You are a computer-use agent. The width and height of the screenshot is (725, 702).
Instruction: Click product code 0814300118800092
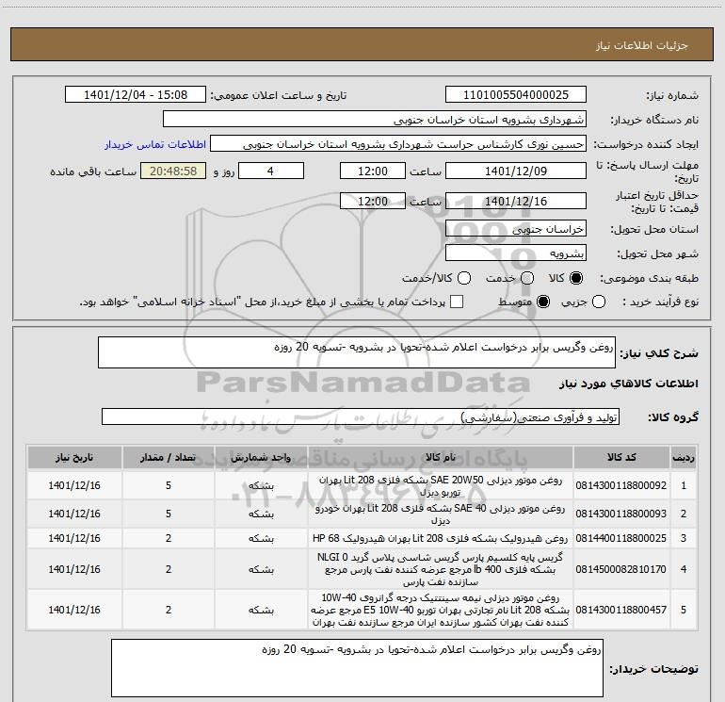[621, 485]
